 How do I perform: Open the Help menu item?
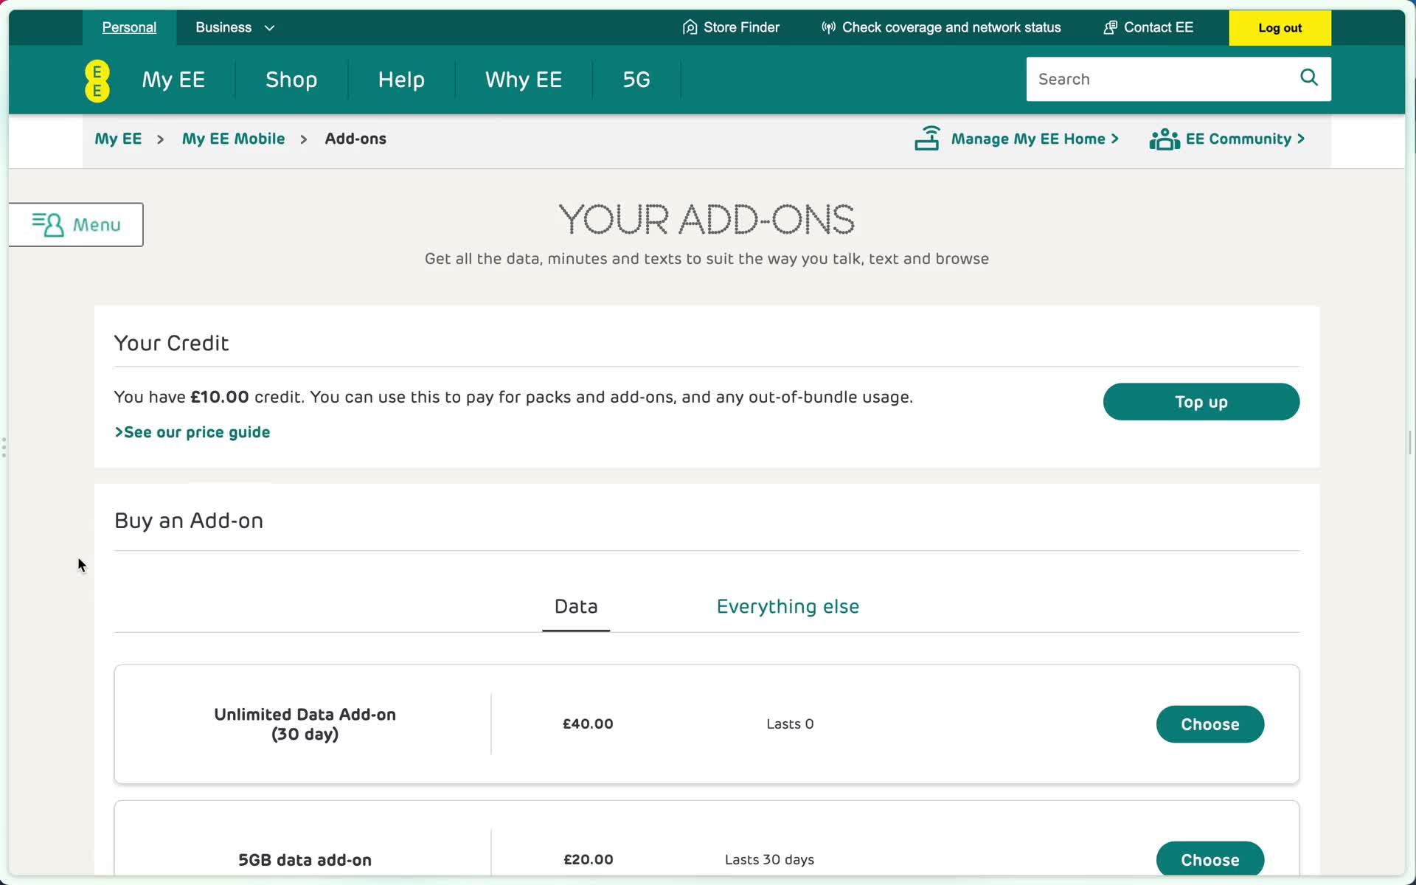[401, 80]
